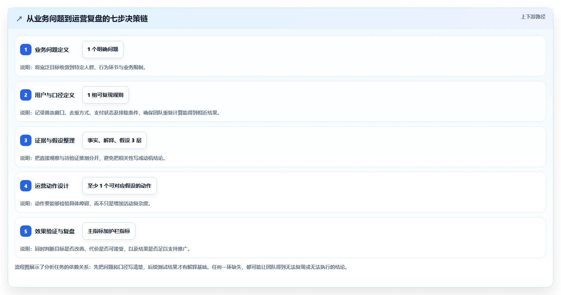The width and height of the screenshot is (561, 295).
Task: Click the 上下游路径 label in header
Action: [533, 17]
